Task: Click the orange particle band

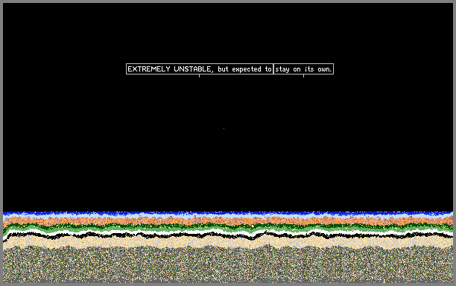Action: point(228,221)
